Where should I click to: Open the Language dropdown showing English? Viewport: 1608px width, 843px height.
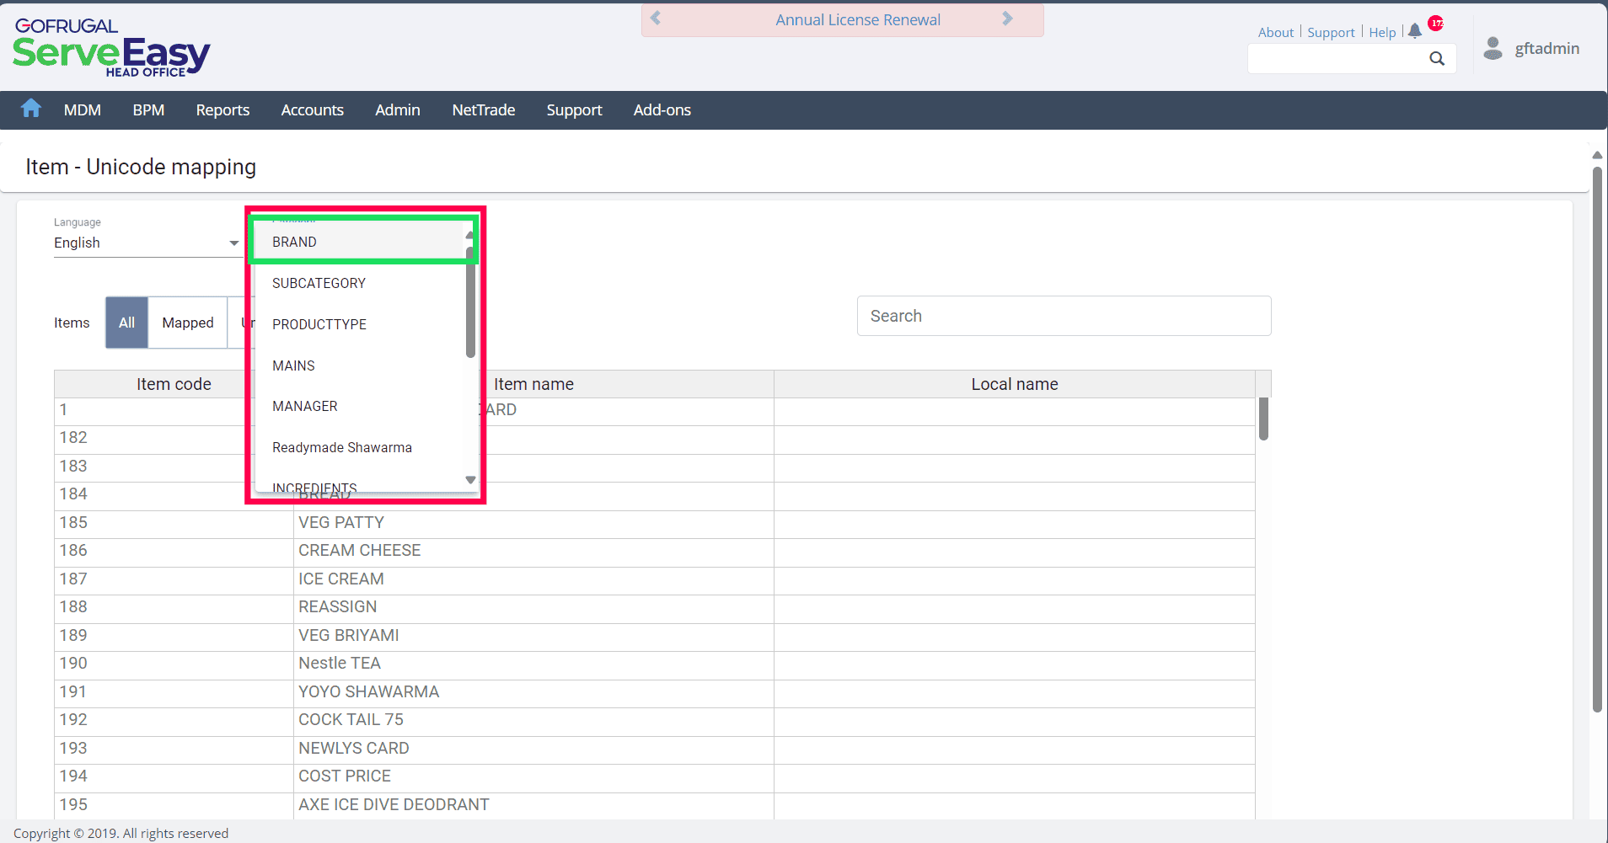(147, 243)
